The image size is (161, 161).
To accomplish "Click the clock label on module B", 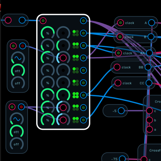I will tap(129, 37).
